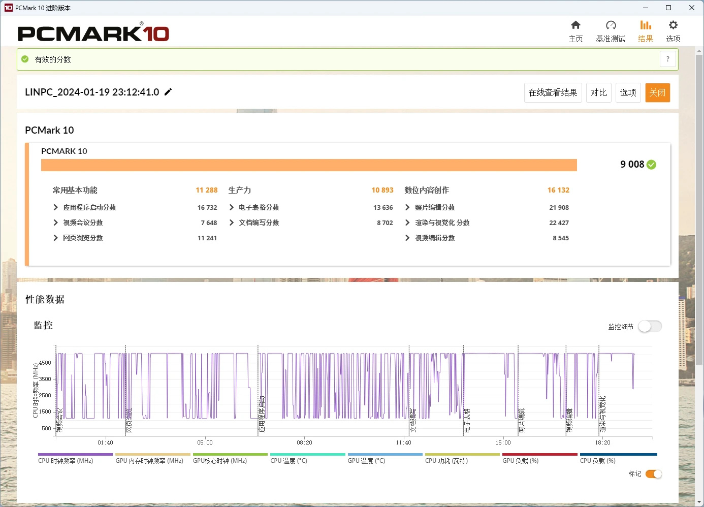Click the scrollbar up arrow

coord(699,50)
